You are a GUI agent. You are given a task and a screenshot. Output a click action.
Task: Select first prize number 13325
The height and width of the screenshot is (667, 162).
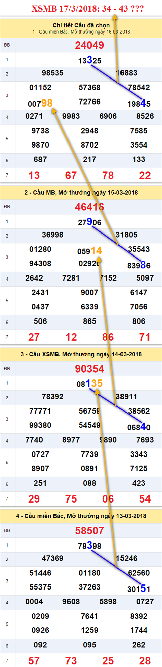point(89,60)
